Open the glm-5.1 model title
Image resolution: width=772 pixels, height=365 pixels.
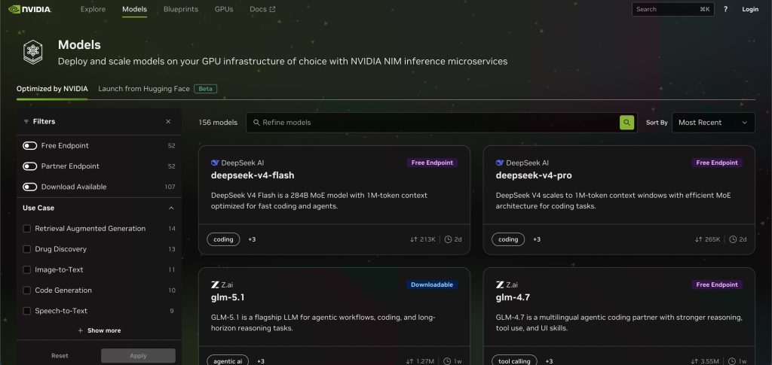click(228, 297)
